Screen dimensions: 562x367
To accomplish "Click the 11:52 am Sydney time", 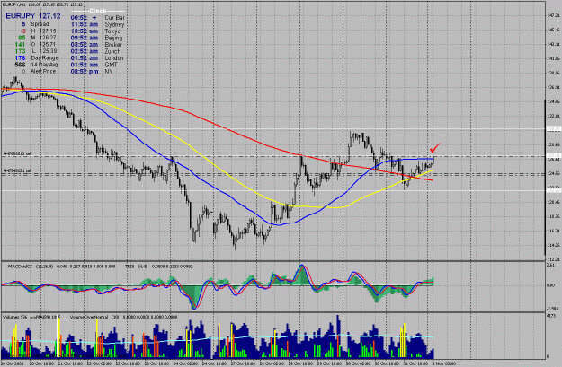I will 85,24.
